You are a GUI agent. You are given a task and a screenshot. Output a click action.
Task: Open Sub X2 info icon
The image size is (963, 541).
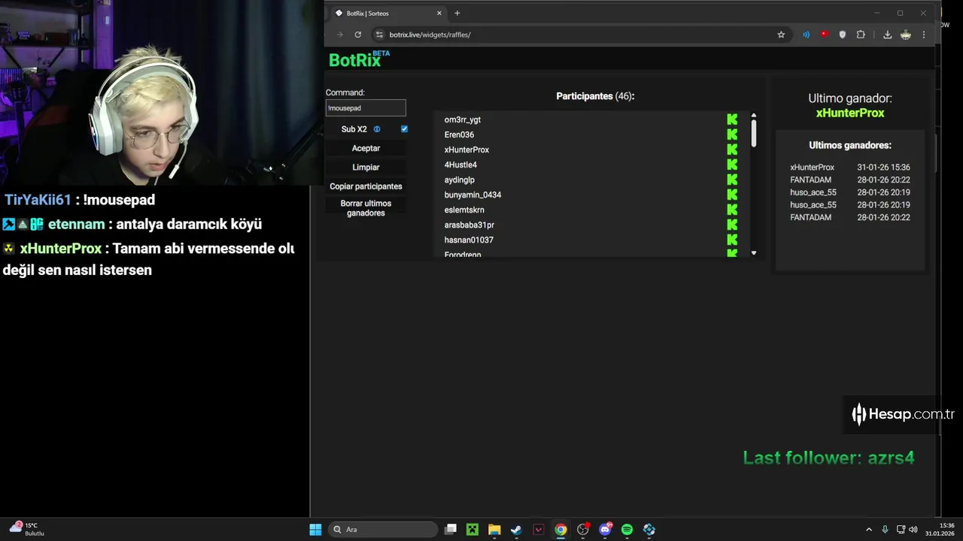pyautogui.click(x=377, y=129)
